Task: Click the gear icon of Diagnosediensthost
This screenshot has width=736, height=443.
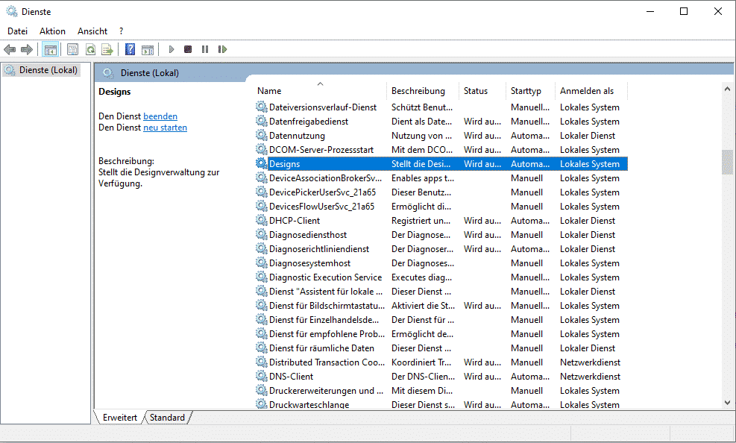Action: pos(261,234)
